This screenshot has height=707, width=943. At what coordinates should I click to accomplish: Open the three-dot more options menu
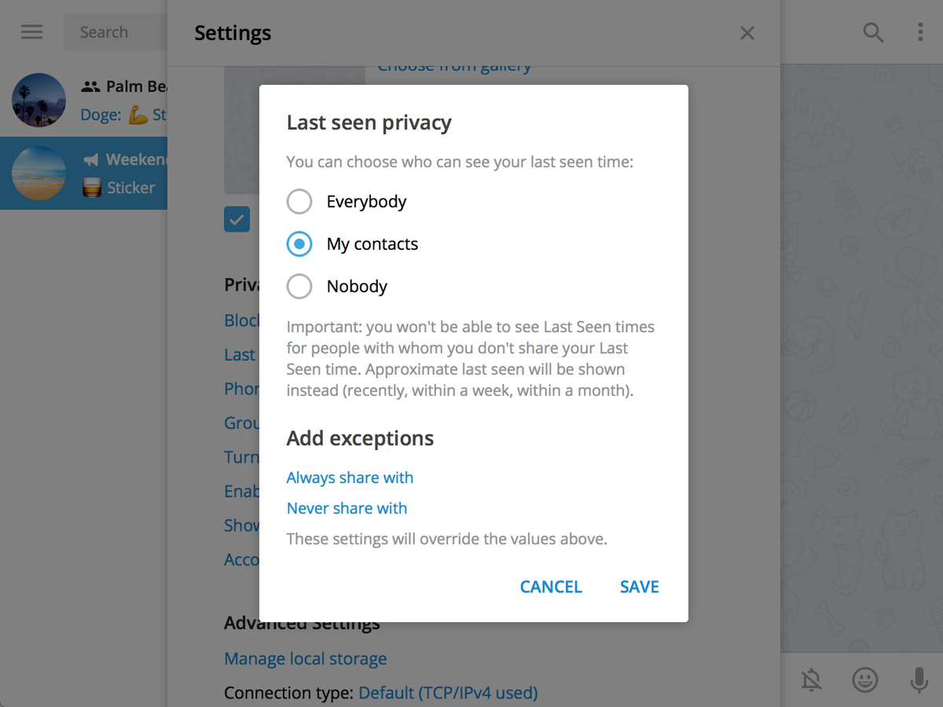(920, 32)
